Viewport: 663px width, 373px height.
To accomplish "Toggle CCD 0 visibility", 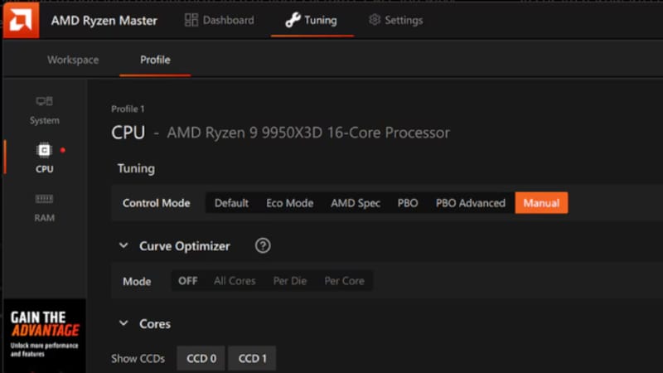I will pos(201,359).
